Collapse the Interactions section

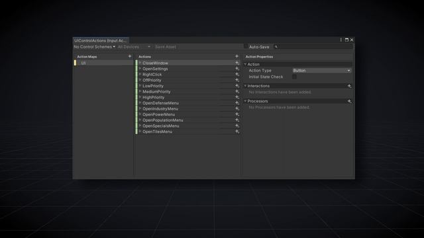coord(245,86)
